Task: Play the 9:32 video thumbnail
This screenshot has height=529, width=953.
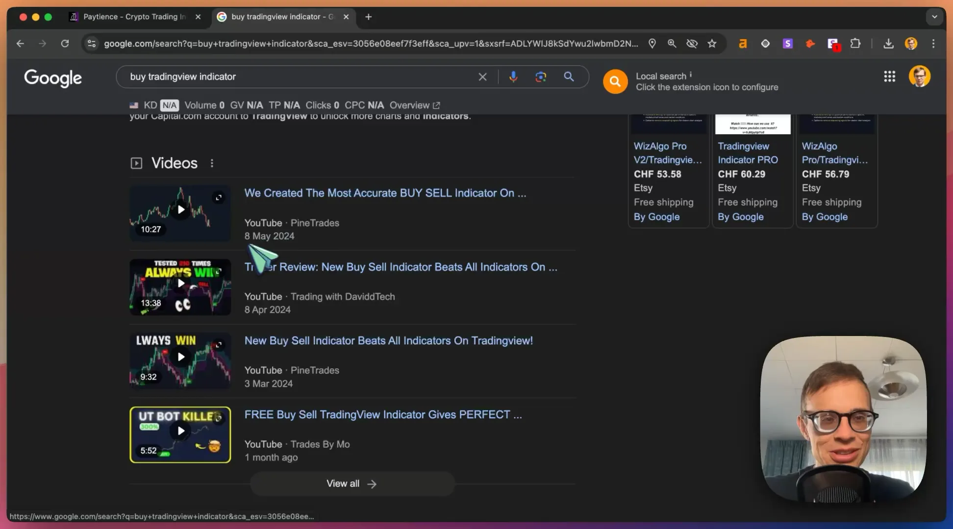Action: pyautogui.click(x=180, y=360)
